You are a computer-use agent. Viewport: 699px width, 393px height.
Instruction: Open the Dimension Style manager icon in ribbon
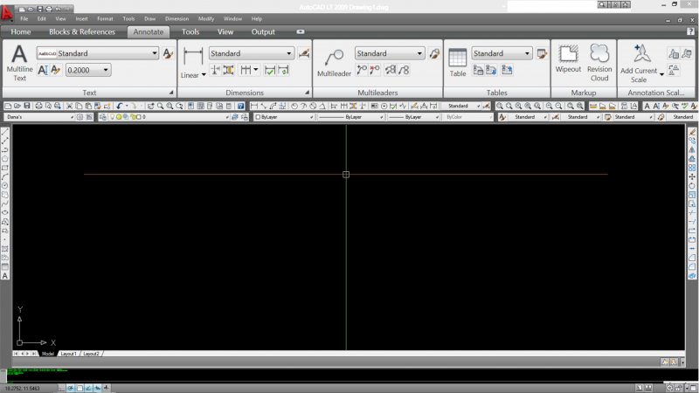(304, 53)
